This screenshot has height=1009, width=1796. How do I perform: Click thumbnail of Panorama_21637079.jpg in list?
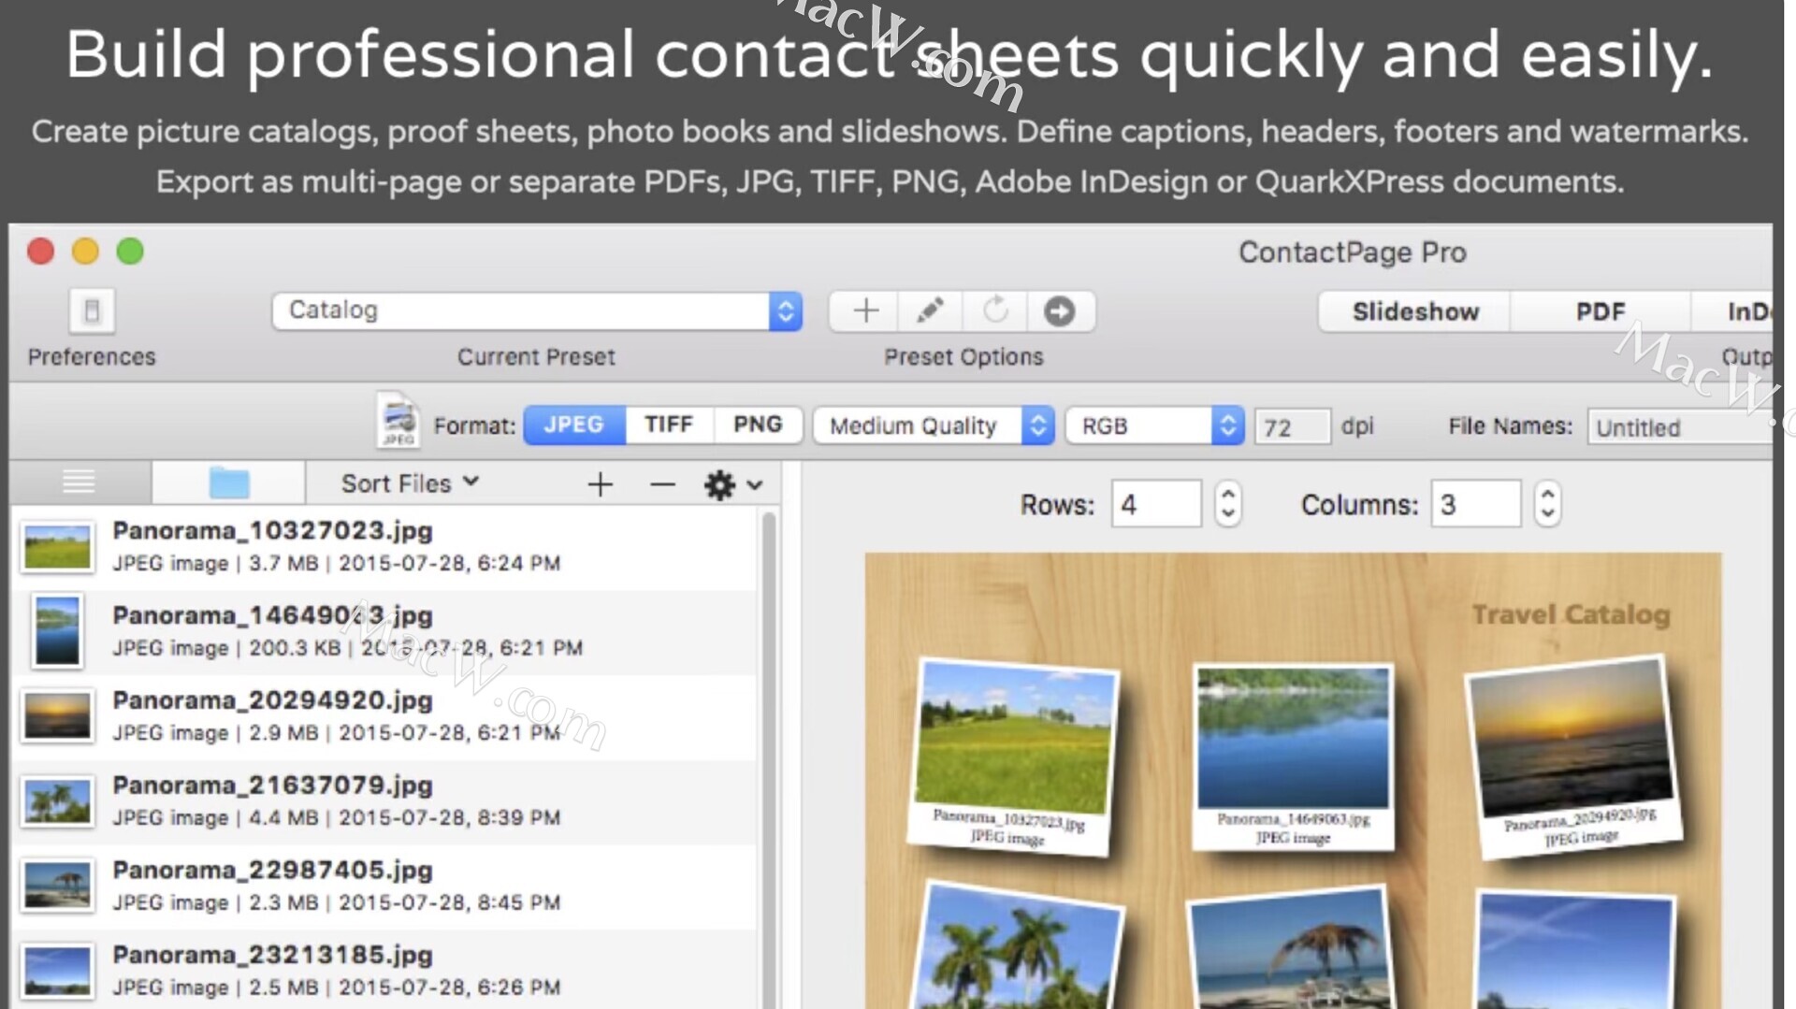point(57,801)
